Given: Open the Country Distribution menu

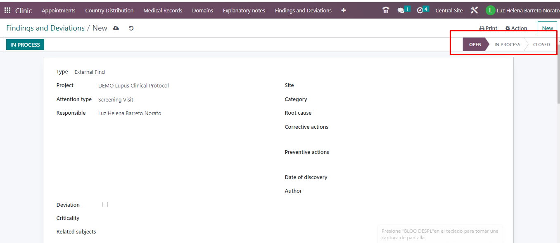Looking at the screenshot, I should pyautogui.click(x=109, y=11).
